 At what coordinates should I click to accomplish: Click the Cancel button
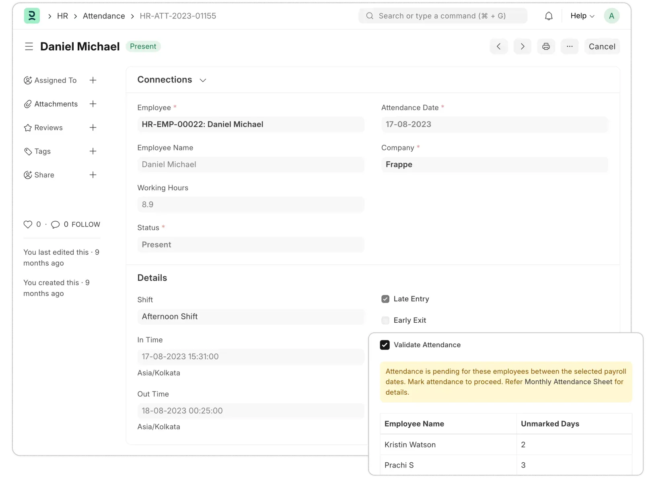[602, 46]
